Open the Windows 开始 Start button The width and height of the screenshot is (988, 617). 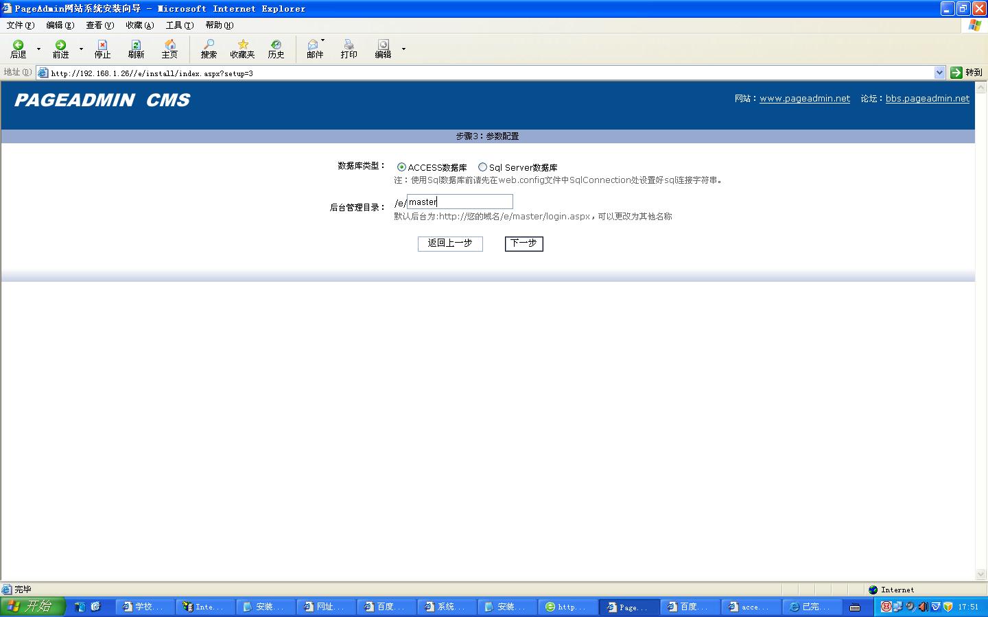(32, 607)
